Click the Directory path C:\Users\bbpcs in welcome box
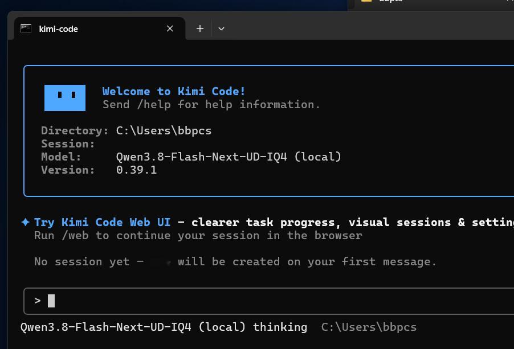This screenshot has width=514, height=349. [164, 130]
